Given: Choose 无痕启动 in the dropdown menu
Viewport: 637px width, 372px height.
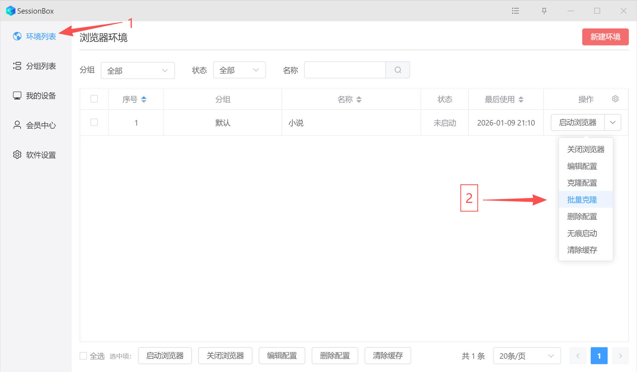Looking at the screenshot, I should click(582, 233).
